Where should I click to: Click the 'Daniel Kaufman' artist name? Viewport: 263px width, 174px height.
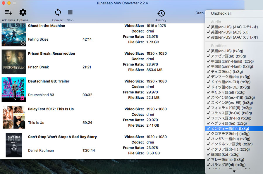pyautogui.click(x=41, y=151)
